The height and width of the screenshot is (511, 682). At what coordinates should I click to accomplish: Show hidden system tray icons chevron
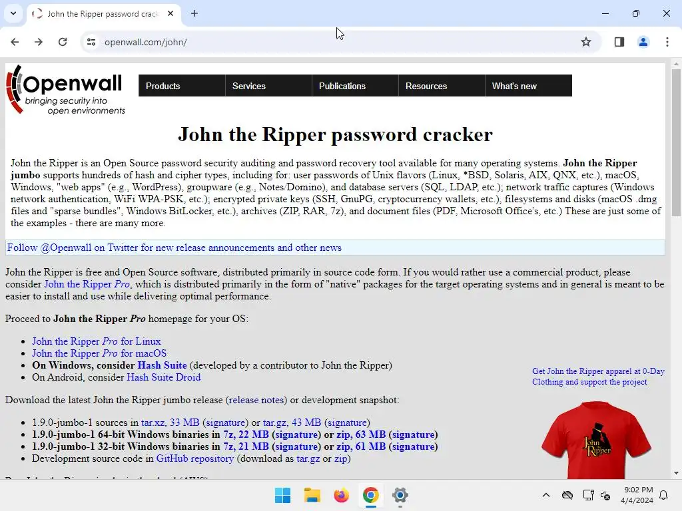tap(546, 495)
